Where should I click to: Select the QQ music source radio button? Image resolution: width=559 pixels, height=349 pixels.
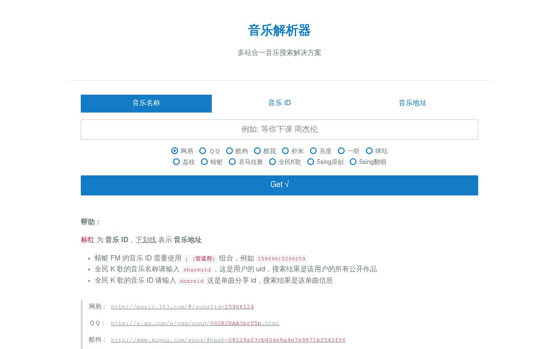pos(203,151)
